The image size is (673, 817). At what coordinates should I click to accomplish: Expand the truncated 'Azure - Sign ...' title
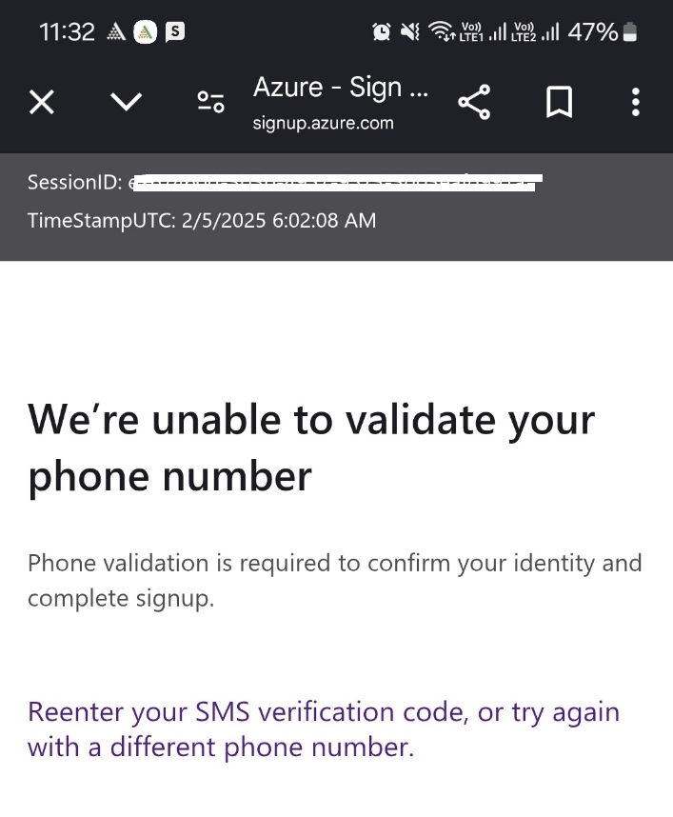(x=341, y=87)
